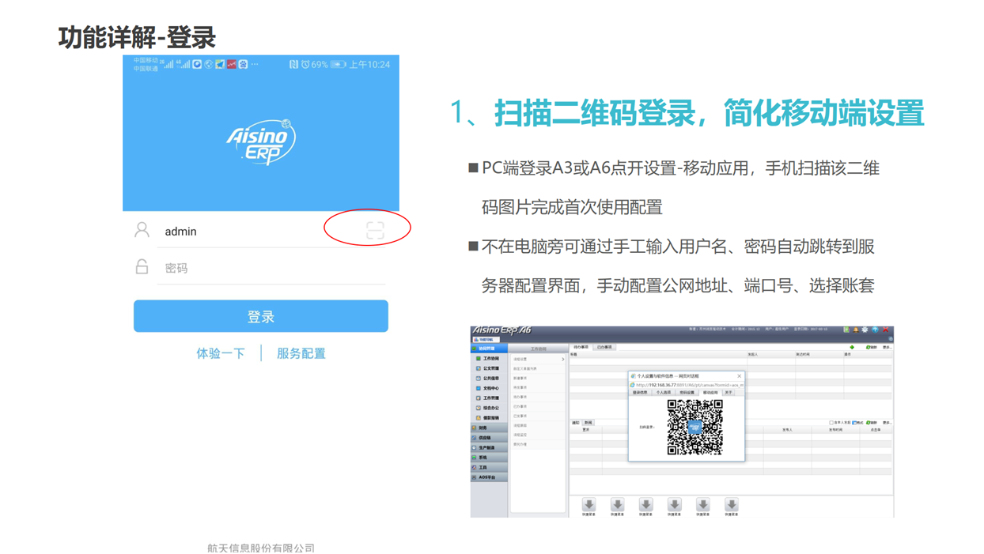
Task: Click the Aisino ERP logo on the blue banner
Action: coord(262,142)
